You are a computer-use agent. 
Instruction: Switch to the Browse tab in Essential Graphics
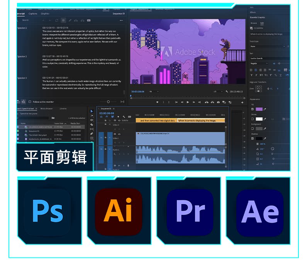(x=254, y=23)
